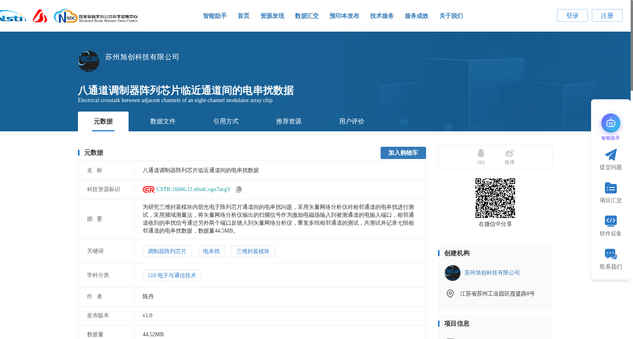Click keyword tag 调制器阵列芯片
Screen dimensions: 633x339
(167, 251)
